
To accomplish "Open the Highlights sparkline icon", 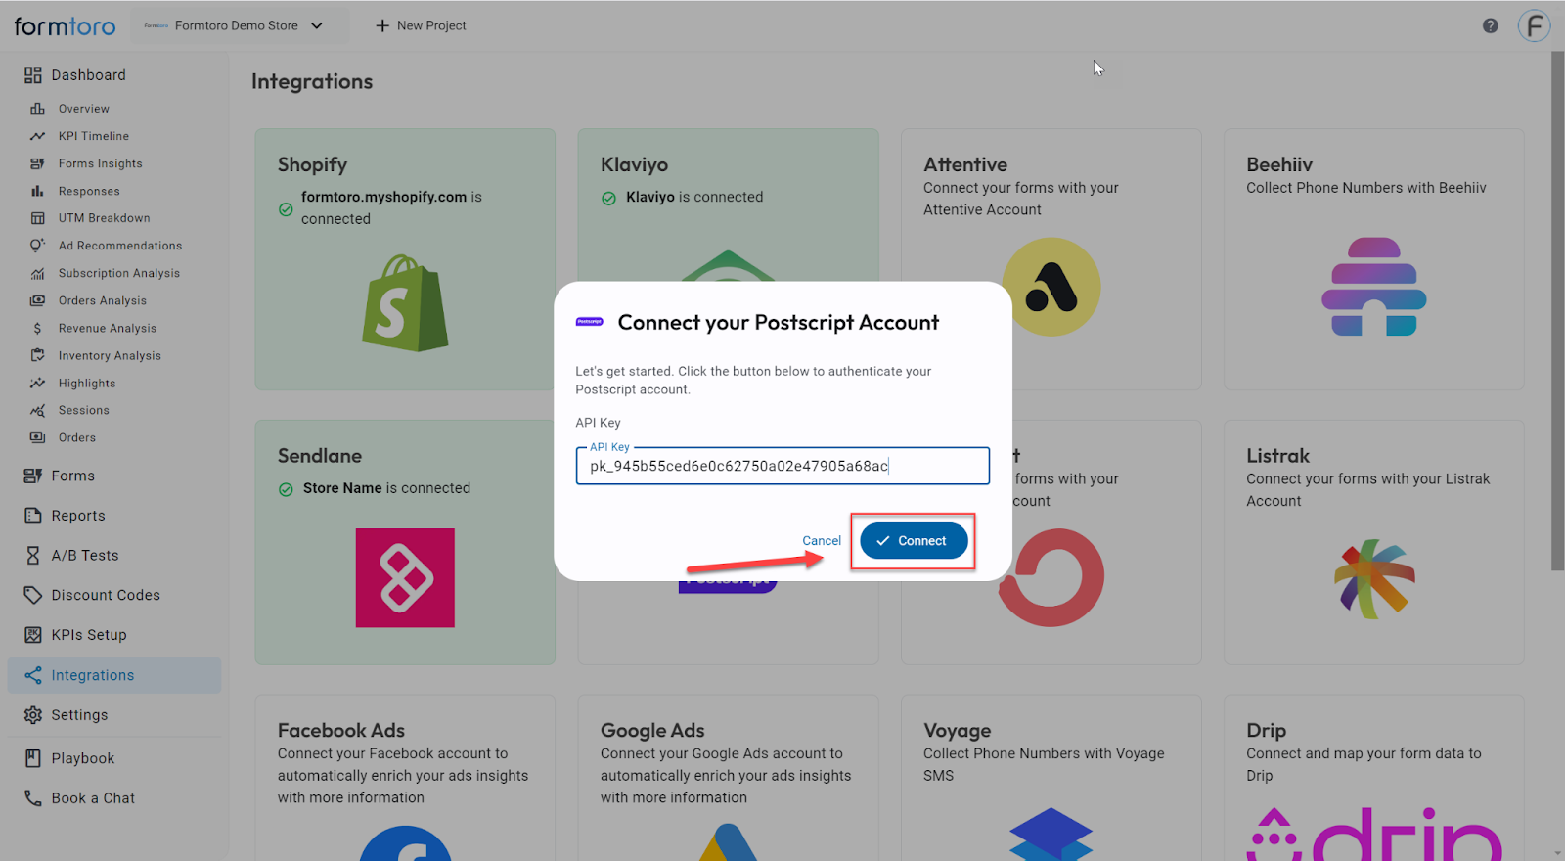I will click(x=37, y=383).
